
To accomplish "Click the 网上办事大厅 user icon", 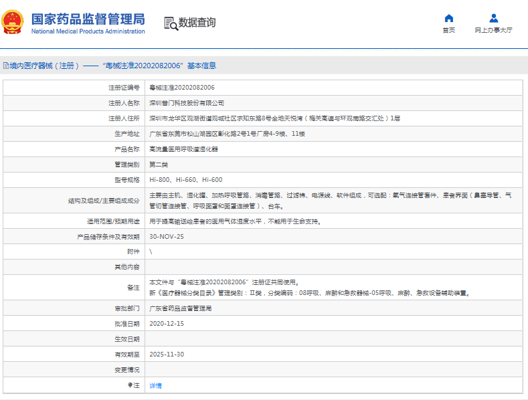I will click(493, 18).
